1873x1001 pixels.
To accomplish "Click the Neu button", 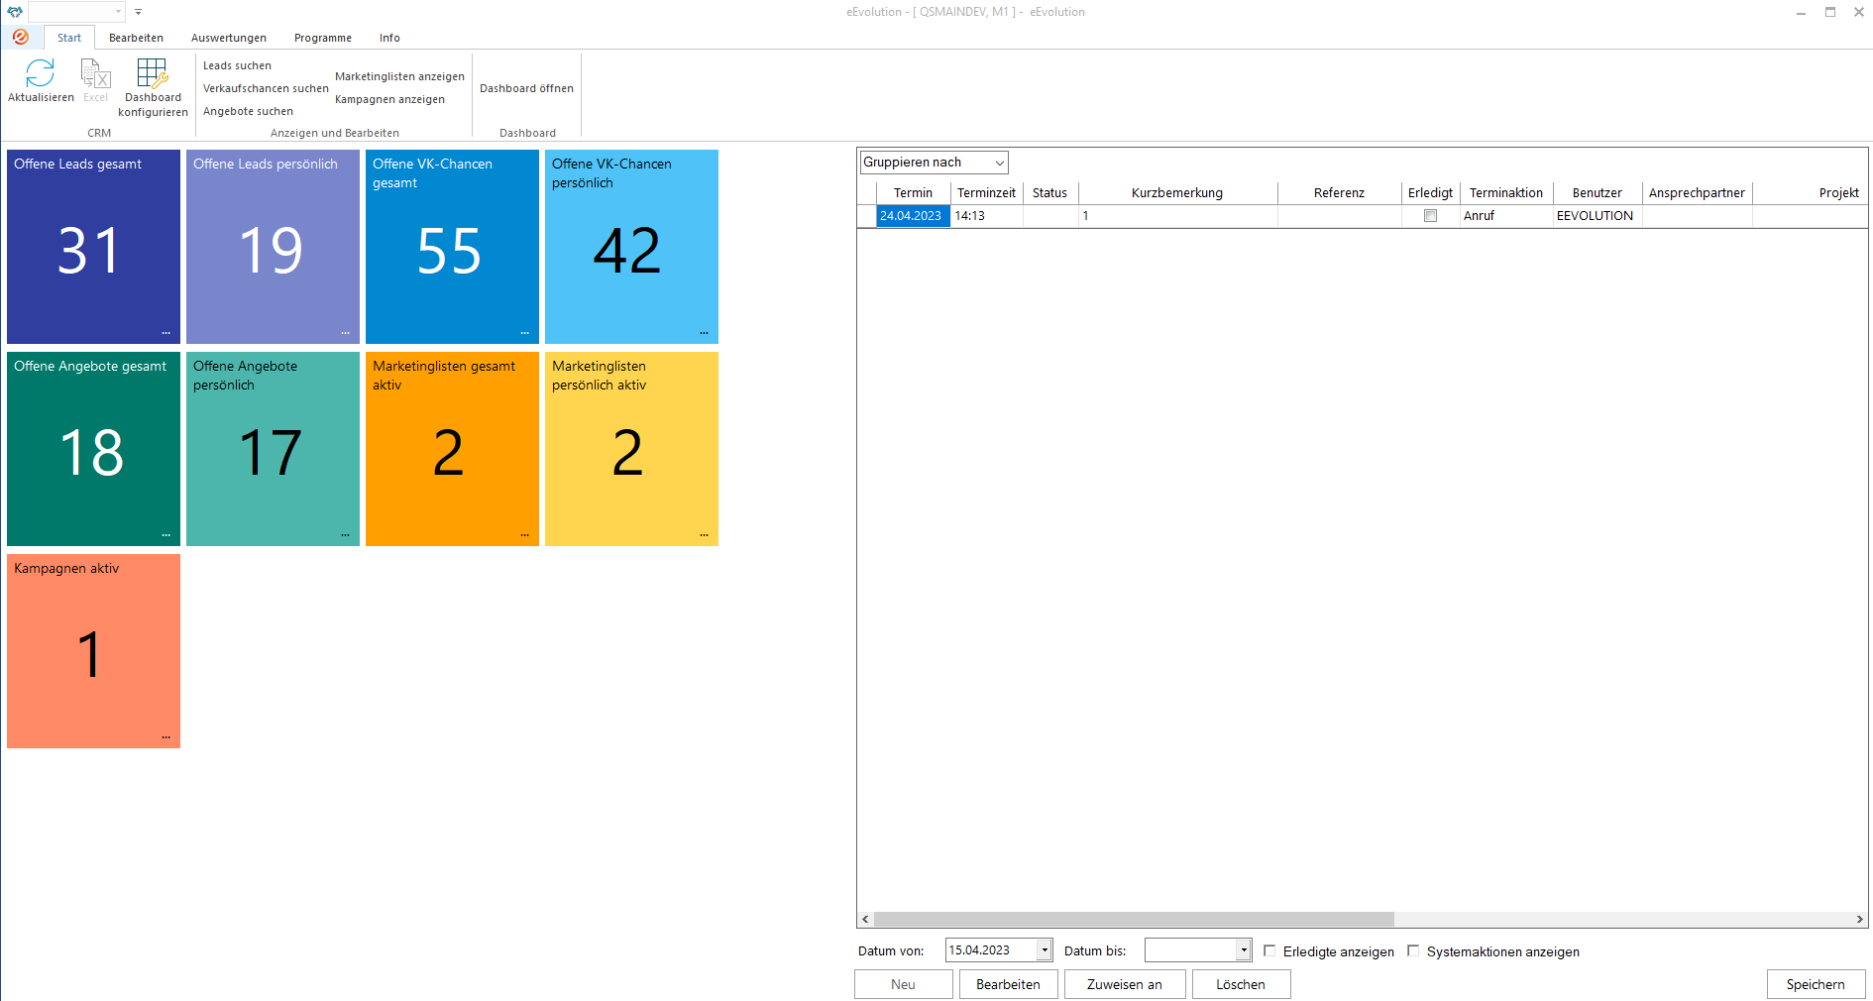I will click(x=903, y=984).
